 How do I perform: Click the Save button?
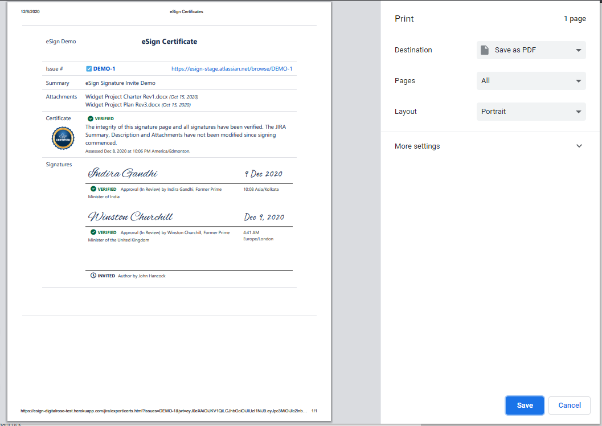tap(525, 405)
